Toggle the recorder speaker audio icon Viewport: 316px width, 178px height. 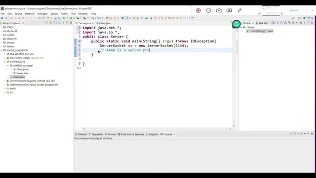(x=260, y=13)
